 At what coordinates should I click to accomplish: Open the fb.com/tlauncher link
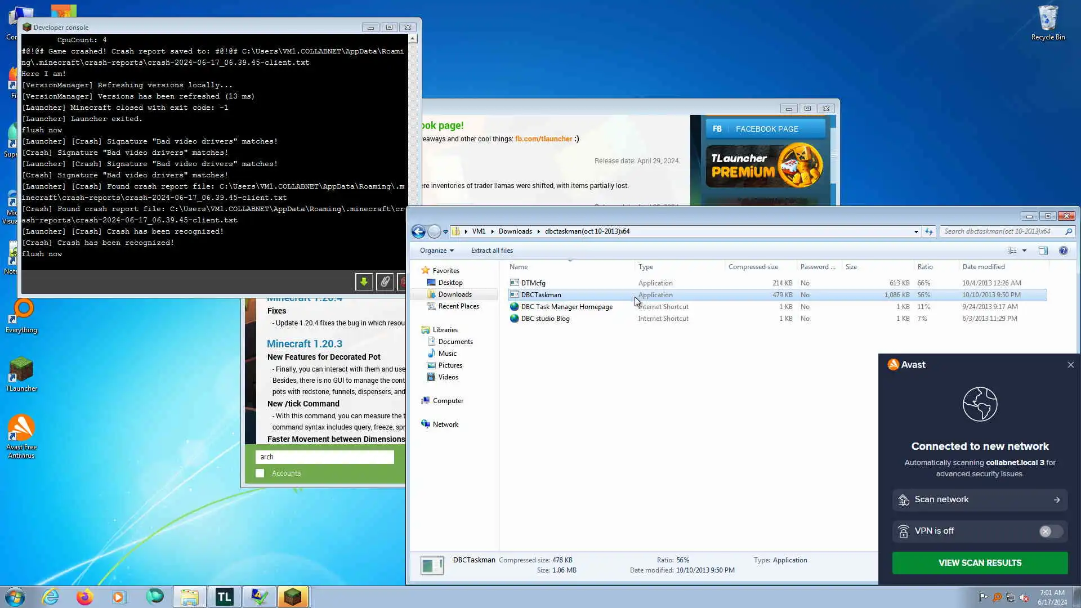point(543,139)
